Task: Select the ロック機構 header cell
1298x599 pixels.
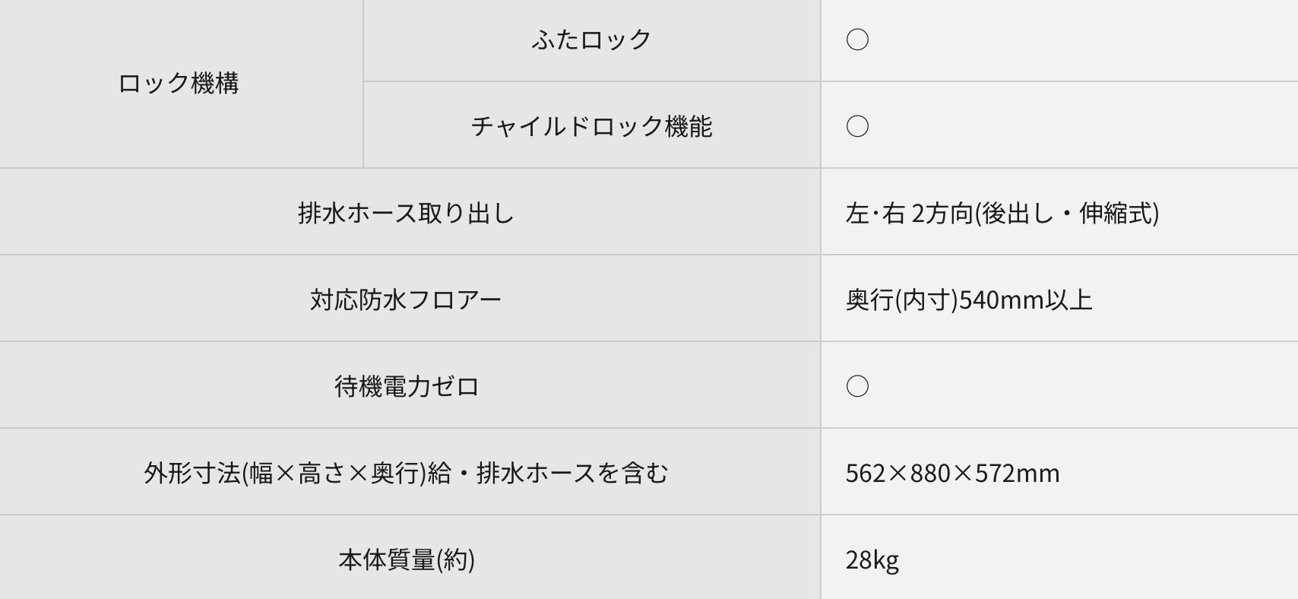Action: click(x=179, y=83)
